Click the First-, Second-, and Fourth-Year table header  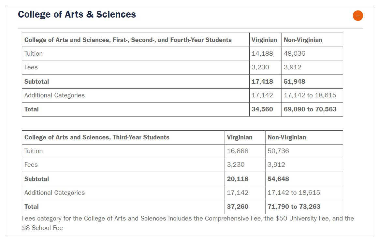128,40
